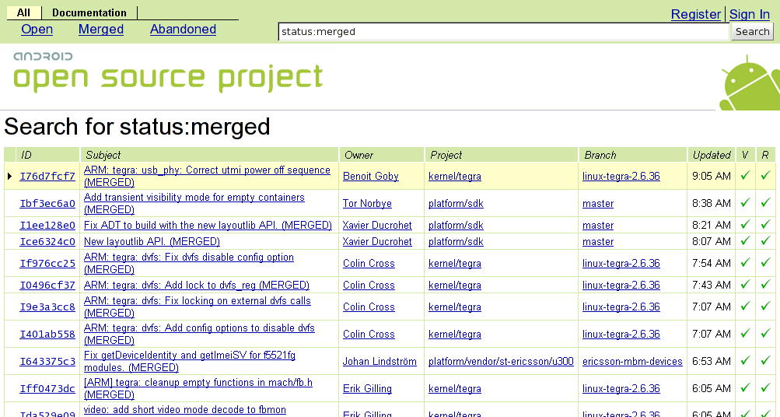Open 'Fix locking on external dvfs calls' subject
Viewport: 780px width, 417px height.
197,307
